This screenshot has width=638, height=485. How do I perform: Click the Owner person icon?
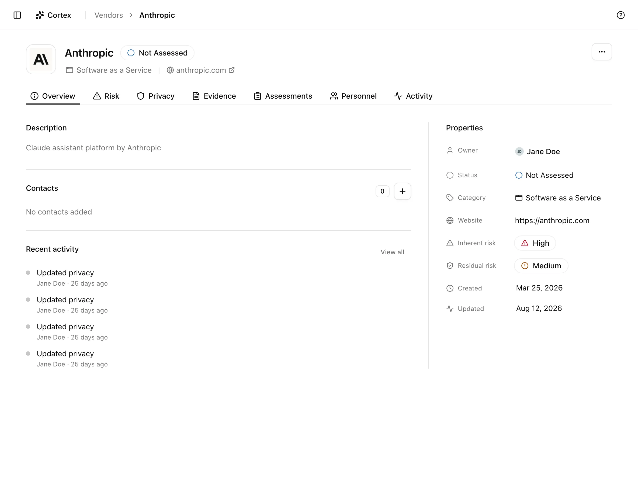pos(450,150)
